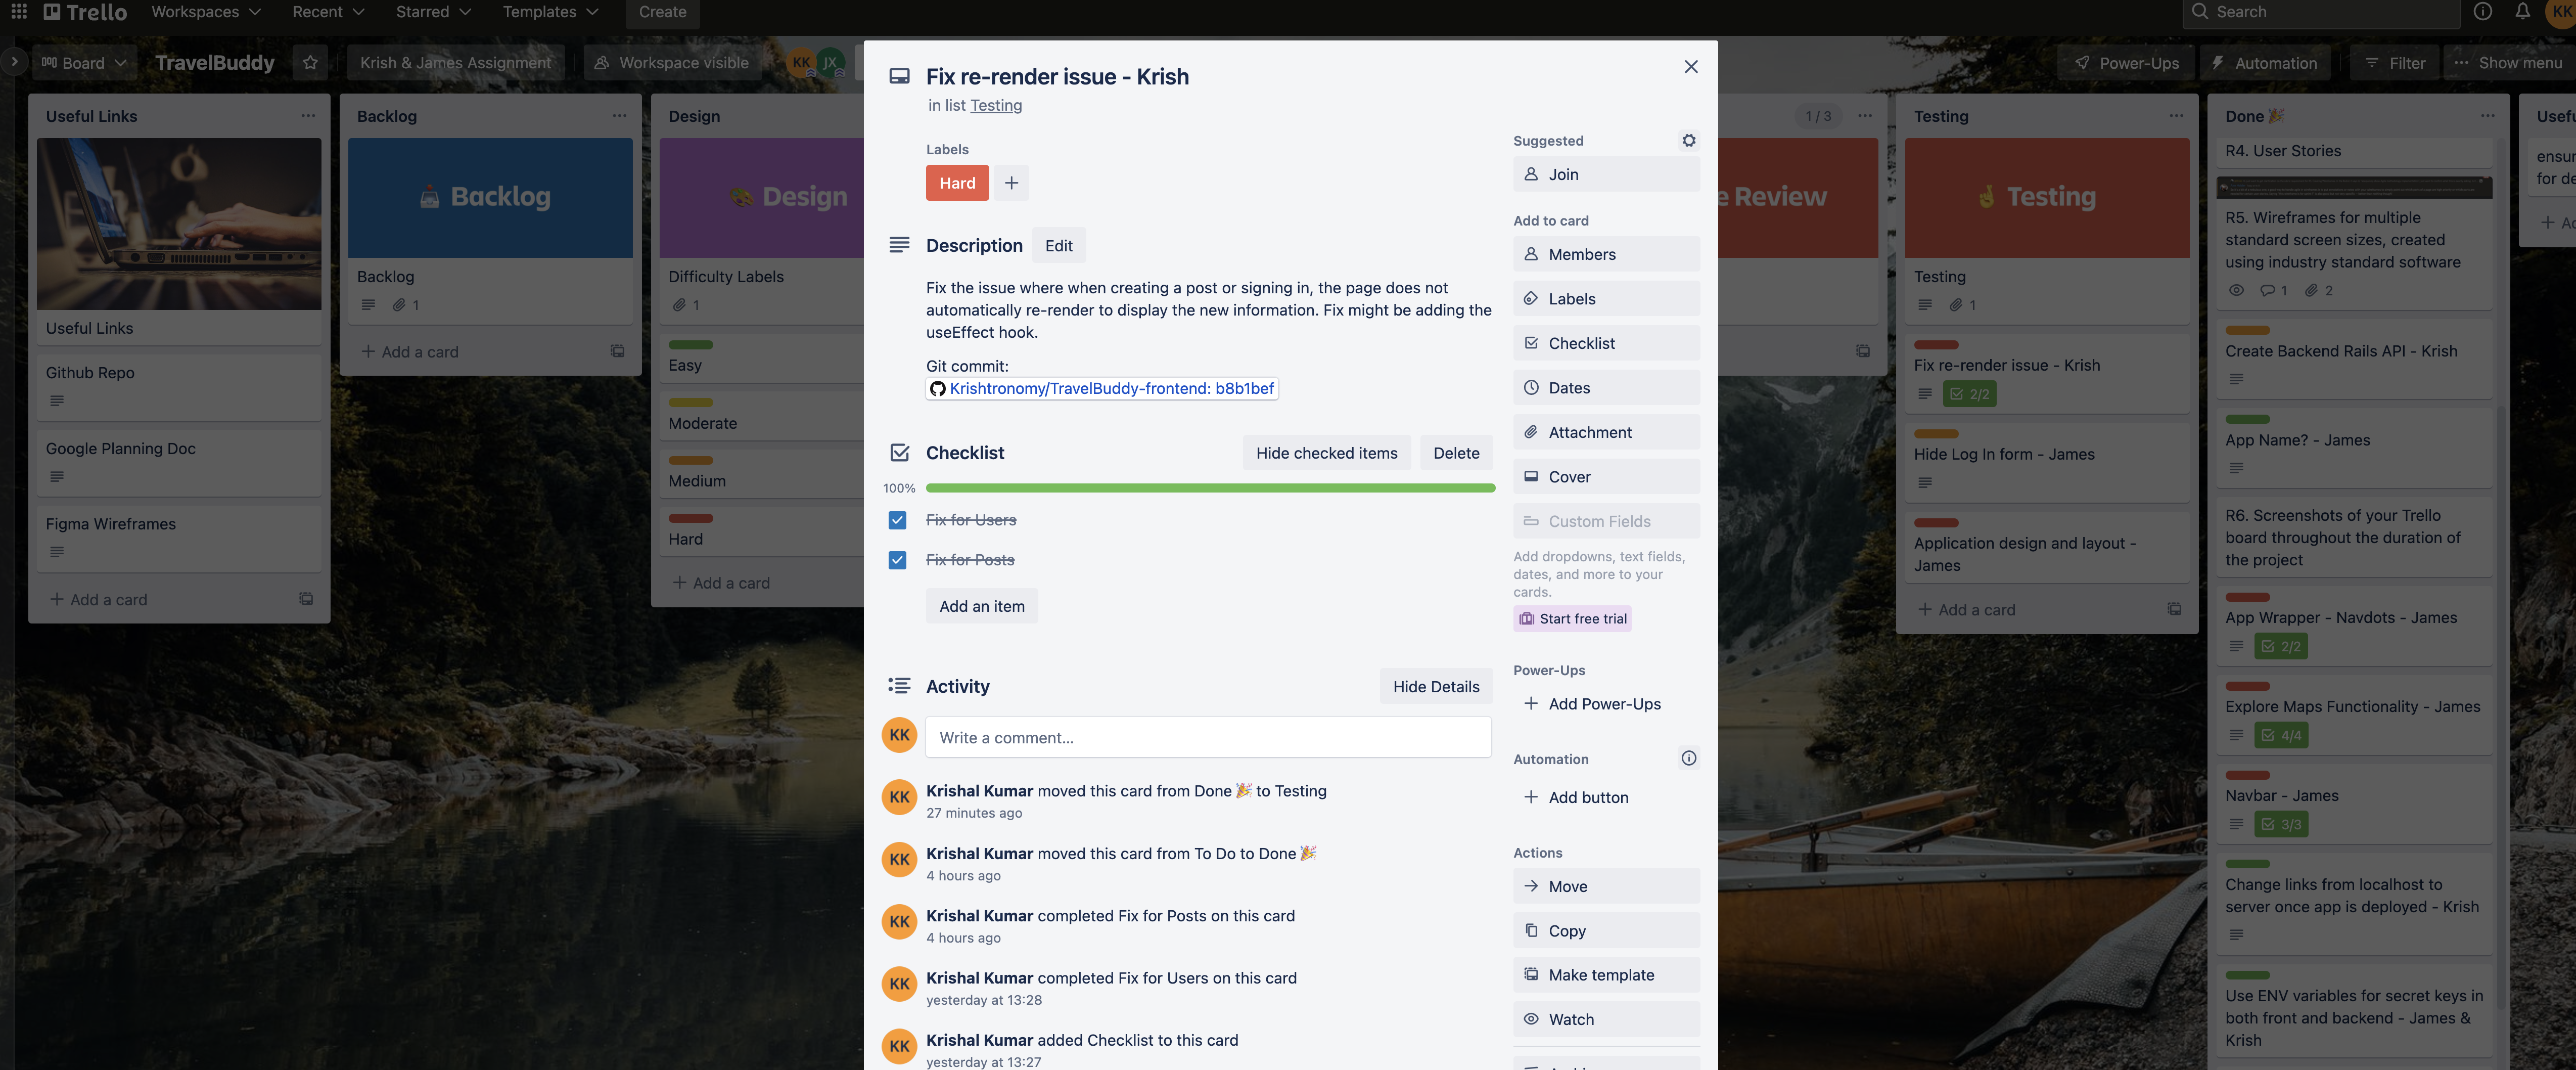
Task: Open the GitHub commit b8b1bef link
Action: click(x=1110, y=389)
